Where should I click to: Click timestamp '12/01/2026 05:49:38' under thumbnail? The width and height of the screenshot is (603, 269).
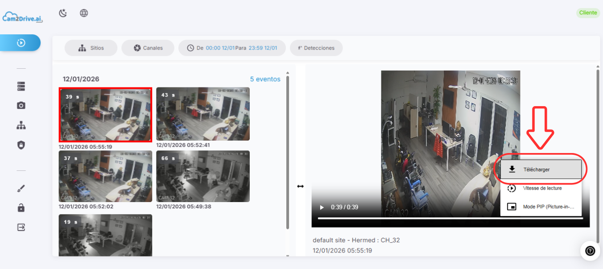click(x=183, y=207)
